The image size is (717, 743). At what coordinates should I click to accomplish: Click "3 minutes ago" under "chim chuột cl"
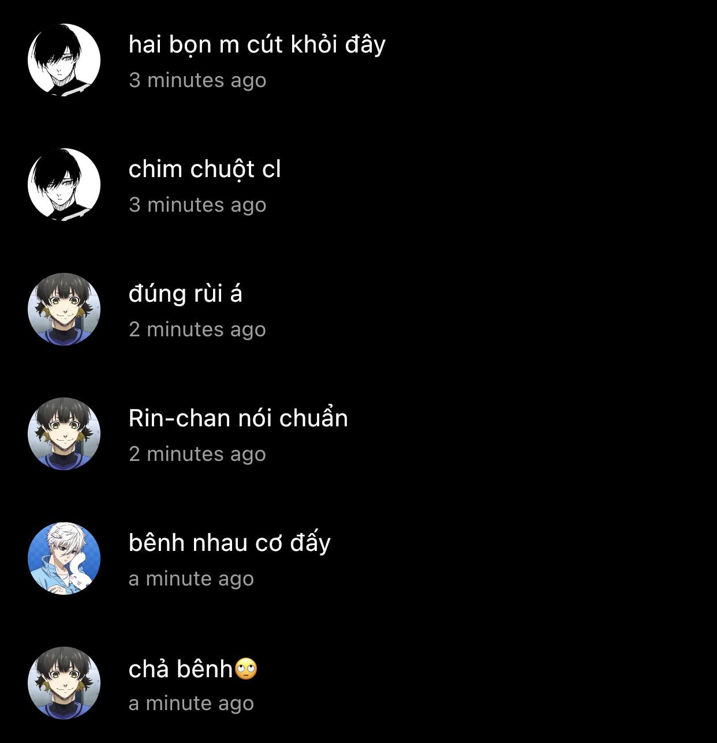coord(197,205)
